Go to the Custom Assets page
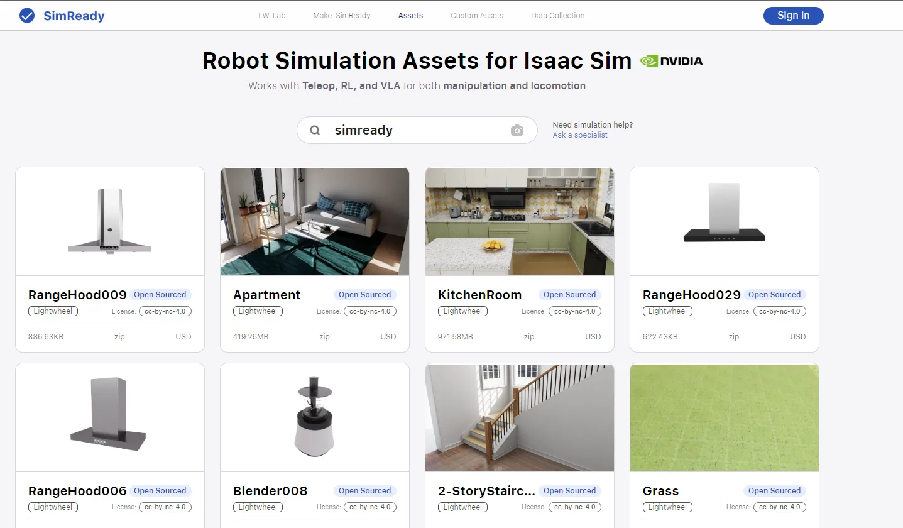Viewport: 903px width, 528px height. [477, 16]
